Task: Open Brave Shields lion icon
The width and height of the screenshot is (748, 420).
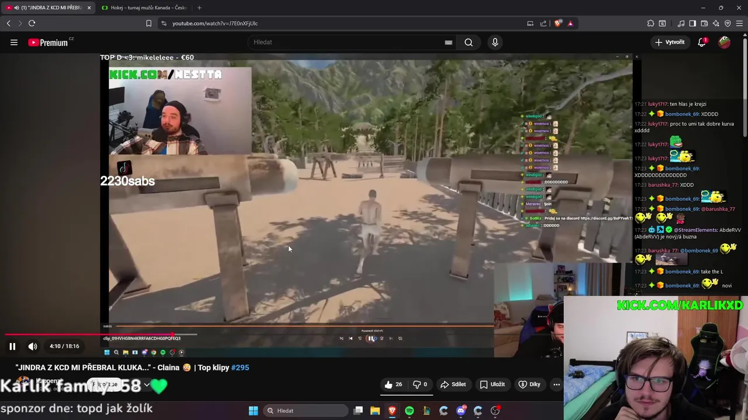Action: 558,23
